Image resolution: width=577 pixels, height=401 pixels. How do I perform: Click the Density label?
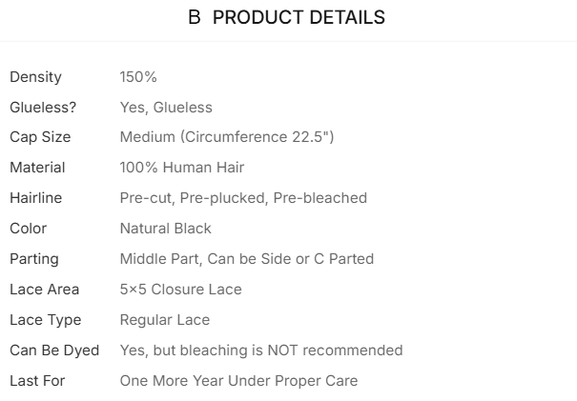tap(35, 76)
